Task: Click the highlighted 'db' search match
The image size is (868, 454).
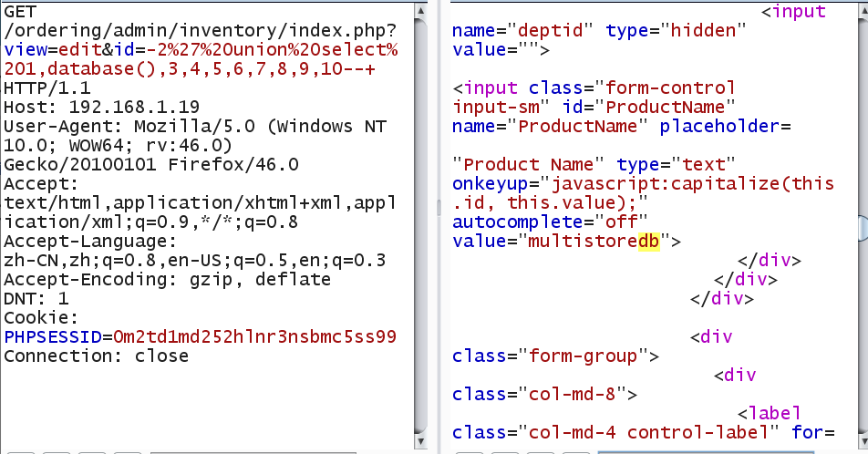Action: [649, 241]
